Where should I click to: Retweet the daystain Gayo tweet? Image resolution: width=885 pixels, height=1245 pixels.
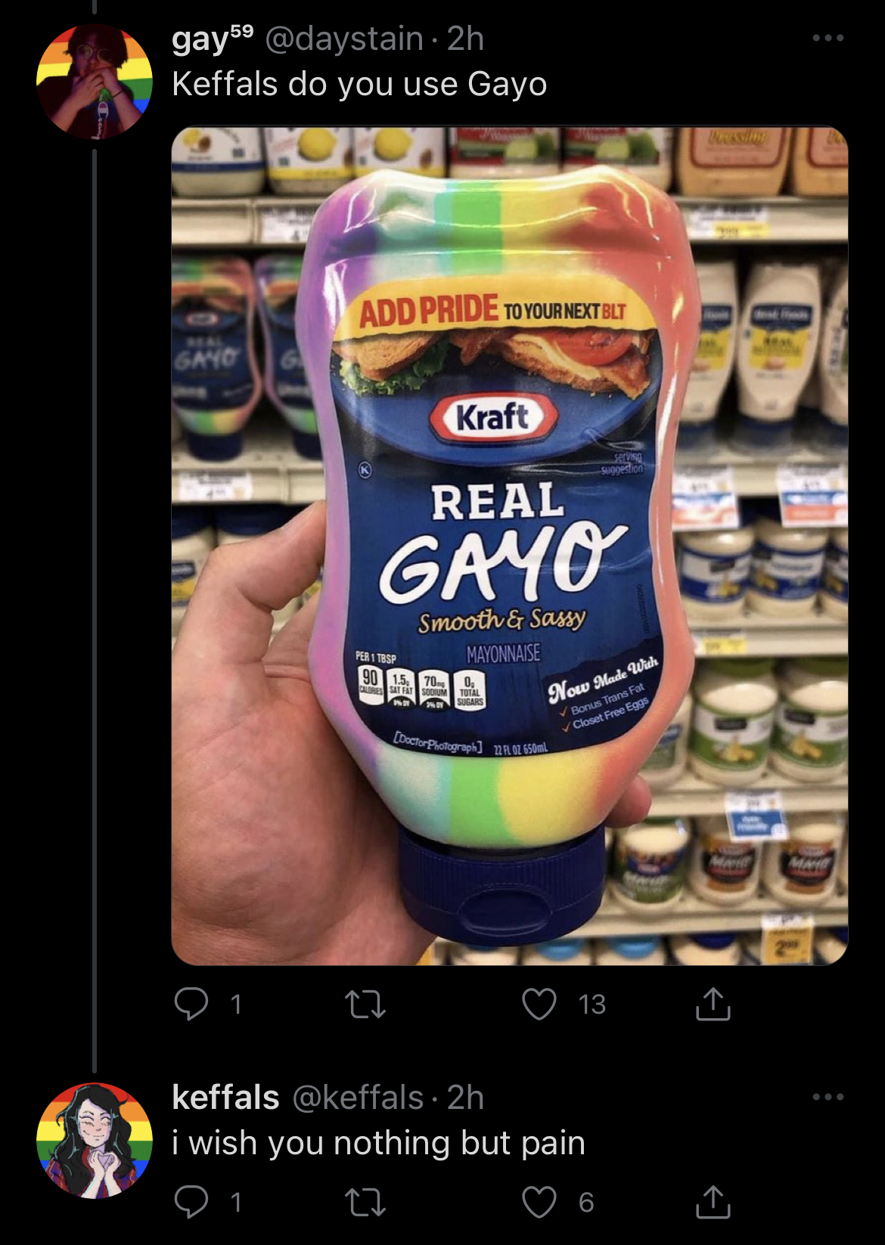click(x=365, y=1005)
